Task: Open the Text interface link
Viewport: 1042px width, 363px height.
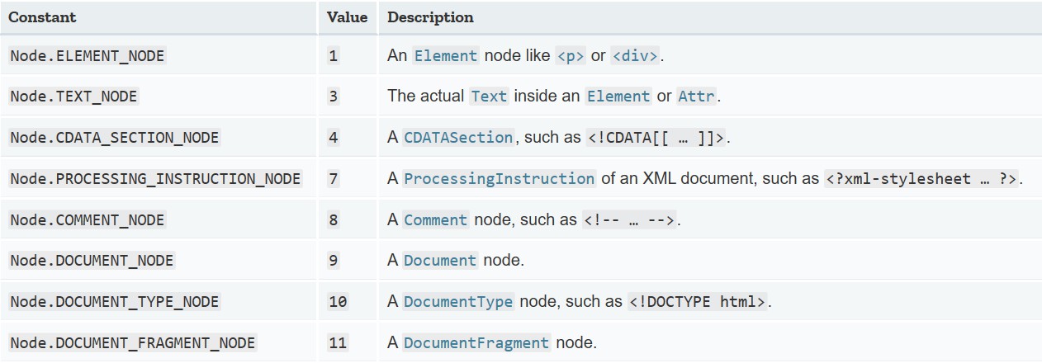Action: pyautogui.click(x=489, y=97)
